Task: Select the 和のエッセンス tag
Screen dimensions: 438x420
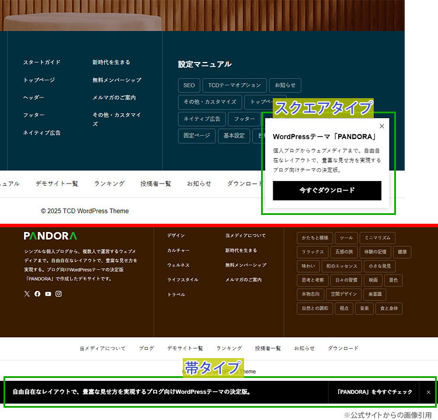Action: click(x=342, y=266)
